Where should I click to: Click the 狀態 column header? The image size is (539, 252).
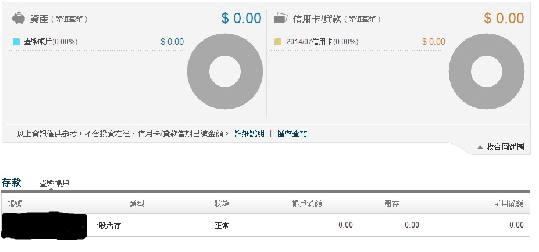pyautogui.click(x=222, y=204)
